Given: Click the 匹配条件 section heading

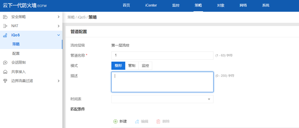Looking at the screenshot, I should click(x=78, y=109).
